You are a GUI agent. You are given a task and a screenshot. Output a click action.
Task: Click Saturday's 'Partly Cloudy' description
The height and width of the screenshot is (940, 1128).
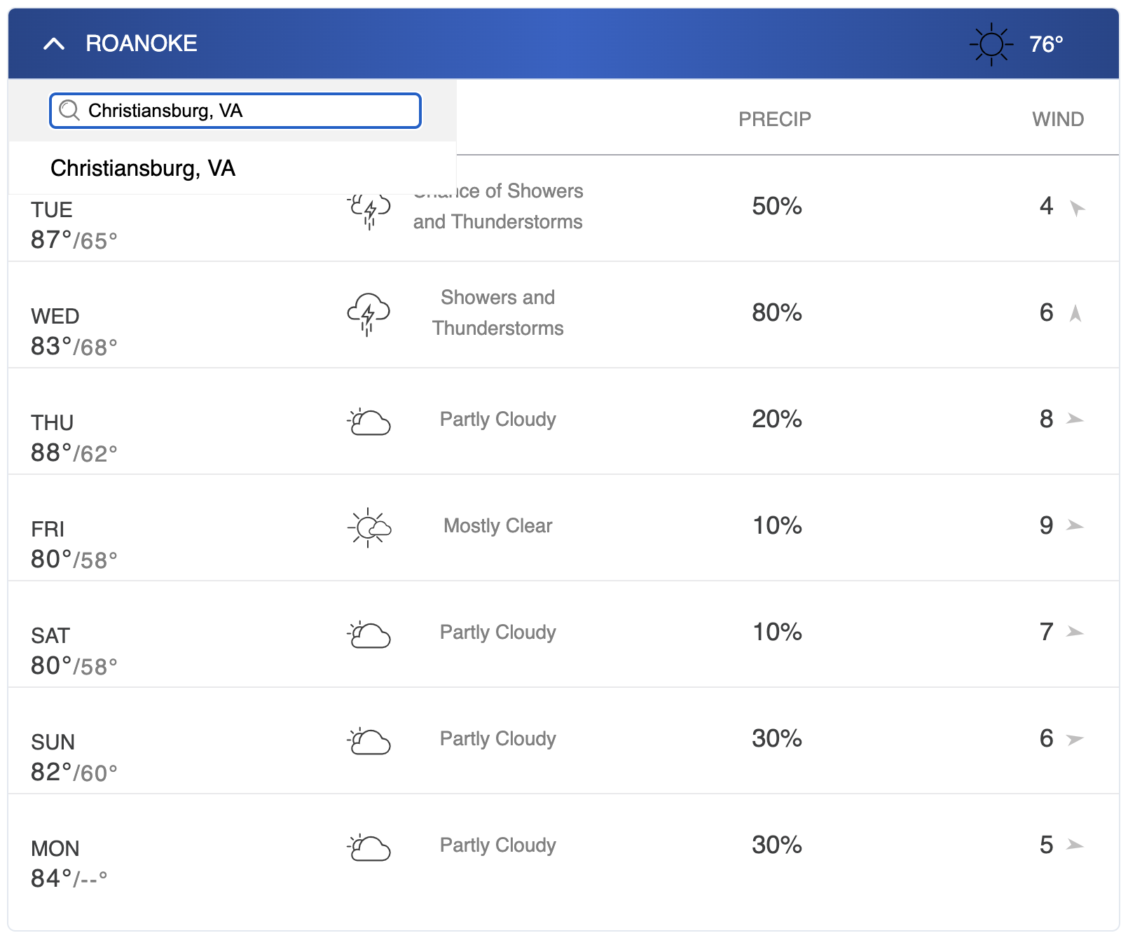click(498, 633)
